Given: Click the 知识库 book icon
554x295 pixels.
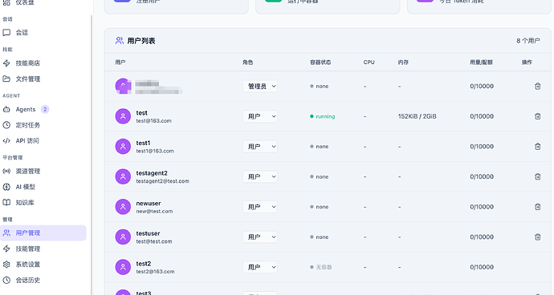Looking at the screenshot, I should click(6, 202).
